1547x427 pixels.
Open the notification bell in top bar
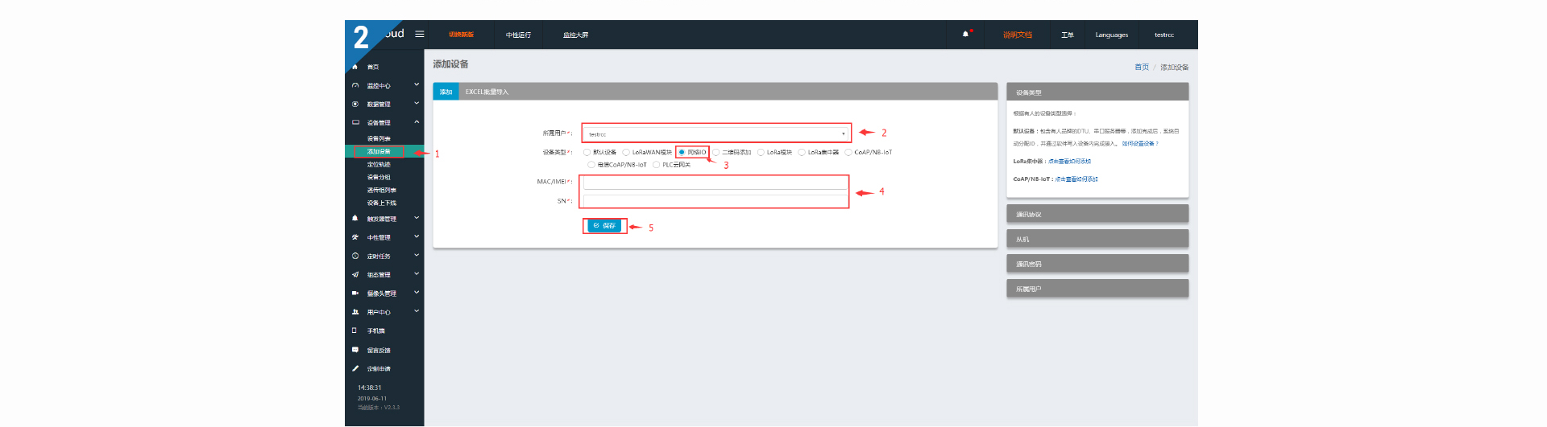[x=965, y=34]
